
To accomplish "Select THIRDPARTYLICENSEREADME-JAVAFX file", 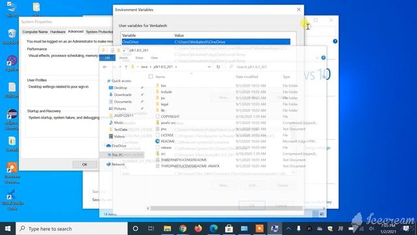I will [x=190, y=166].
